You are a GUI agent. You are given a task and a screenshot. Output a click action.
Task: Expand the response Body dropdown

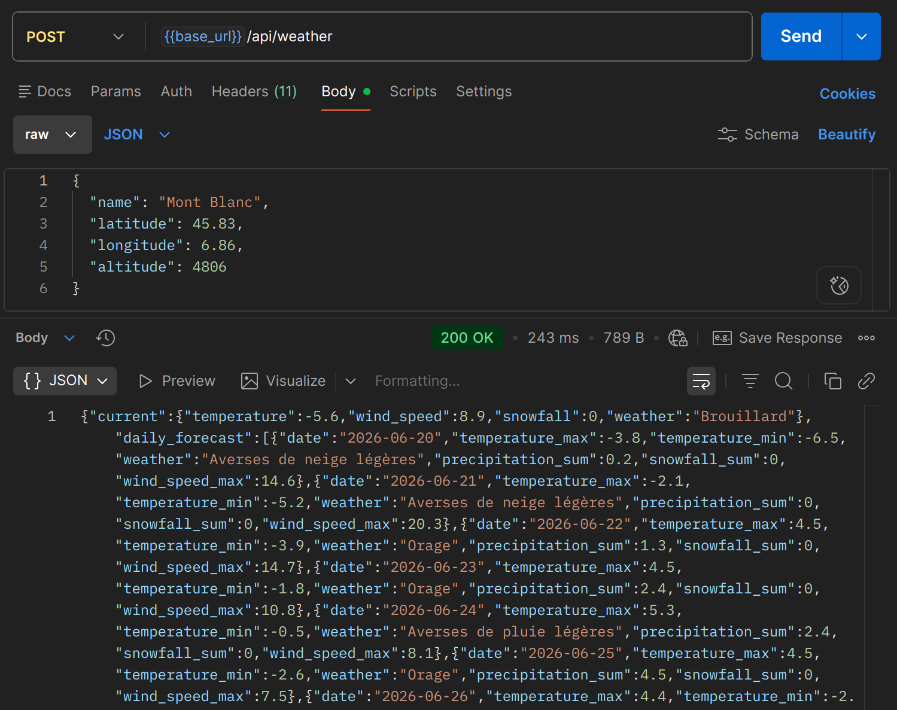point(45,338)
